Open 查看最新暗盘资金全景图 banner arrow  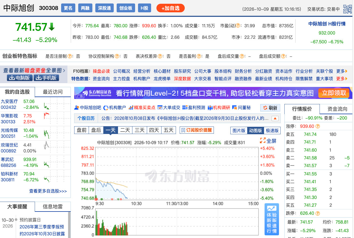[x=64, y=71]
